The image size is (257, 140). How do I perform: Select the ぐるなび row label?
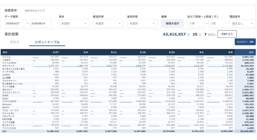[6, 60]
